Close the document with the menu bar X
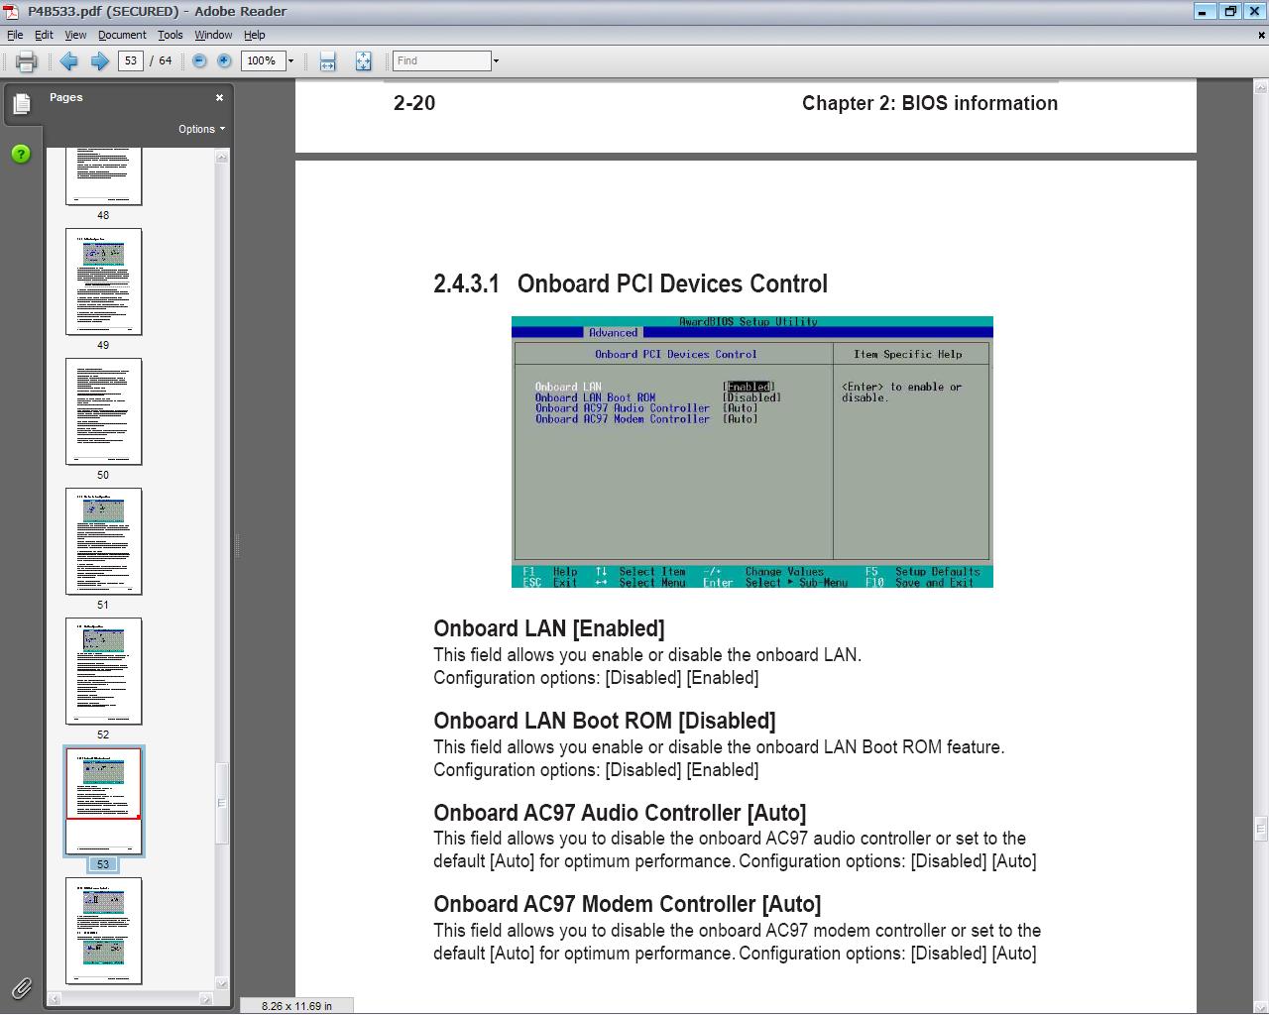 1261,35
